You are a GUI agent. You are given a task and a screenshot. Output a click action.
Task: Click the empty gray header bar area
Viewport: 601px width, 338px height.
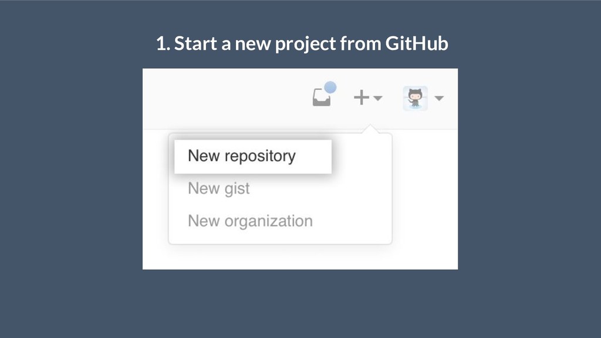(x=226, y=99)
